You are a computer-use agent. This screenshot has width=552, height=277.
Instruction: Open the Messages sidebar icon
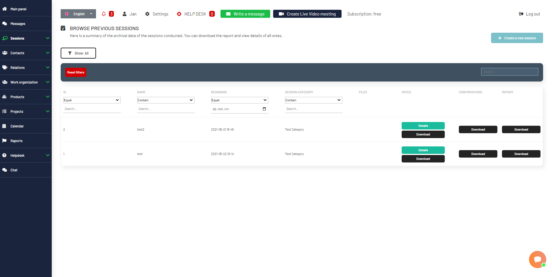click(5, 24)
